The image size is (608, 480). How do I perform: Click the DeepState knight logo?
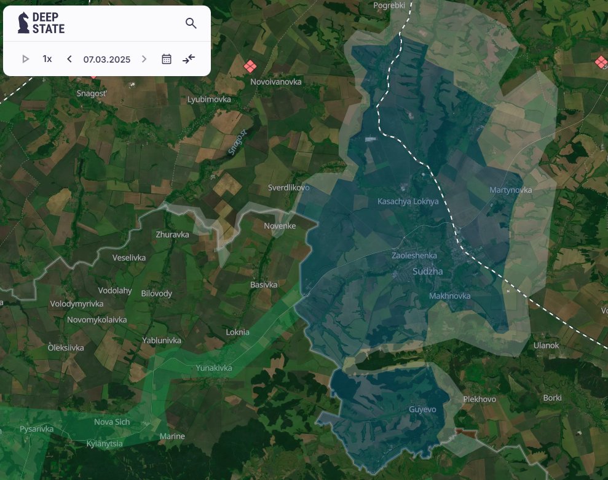[23, 23]
